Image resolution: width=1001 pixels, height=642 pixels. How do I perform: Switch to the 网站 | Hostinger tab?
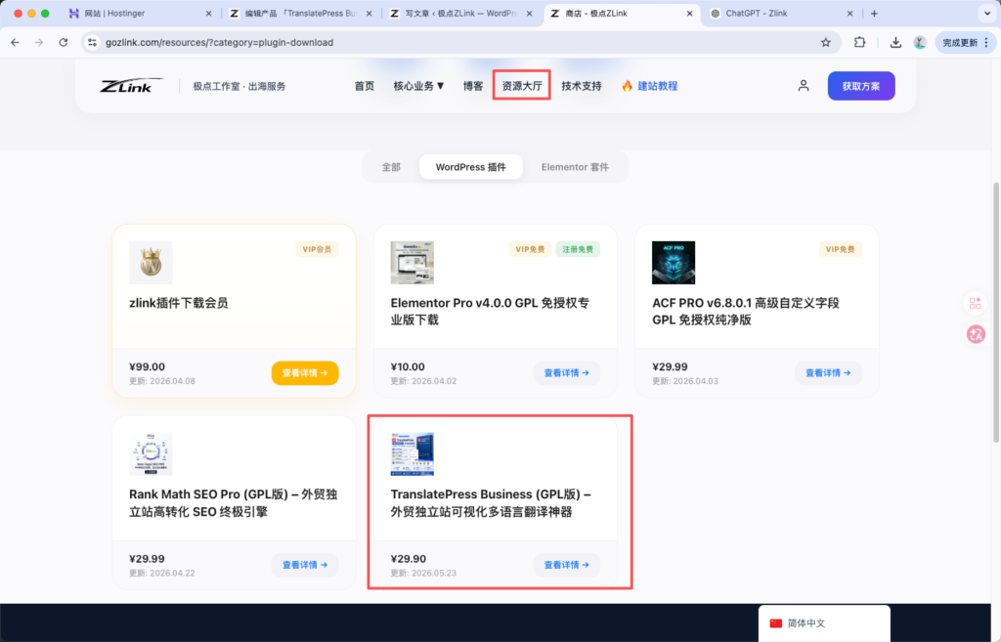139,14
